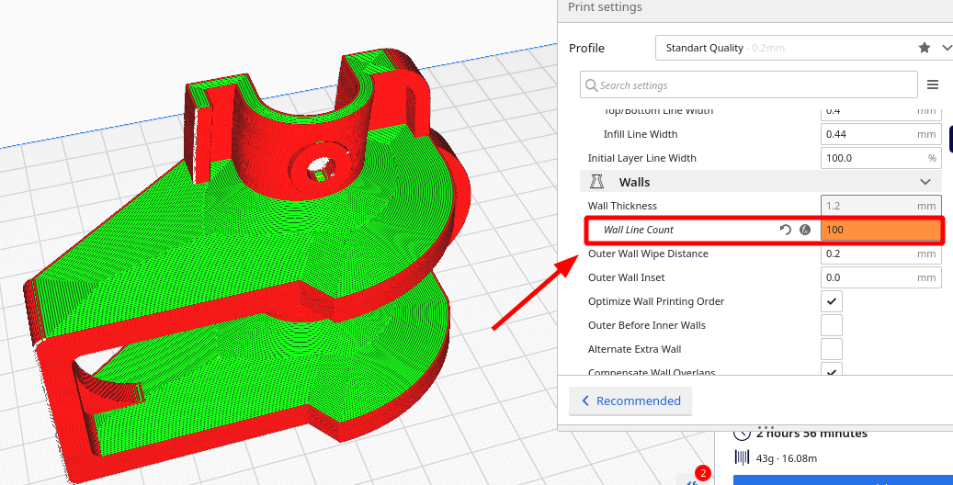The image size is (953, 485).
Task: Click the Top/Bottom Line Width field
Action: point(880,112)
